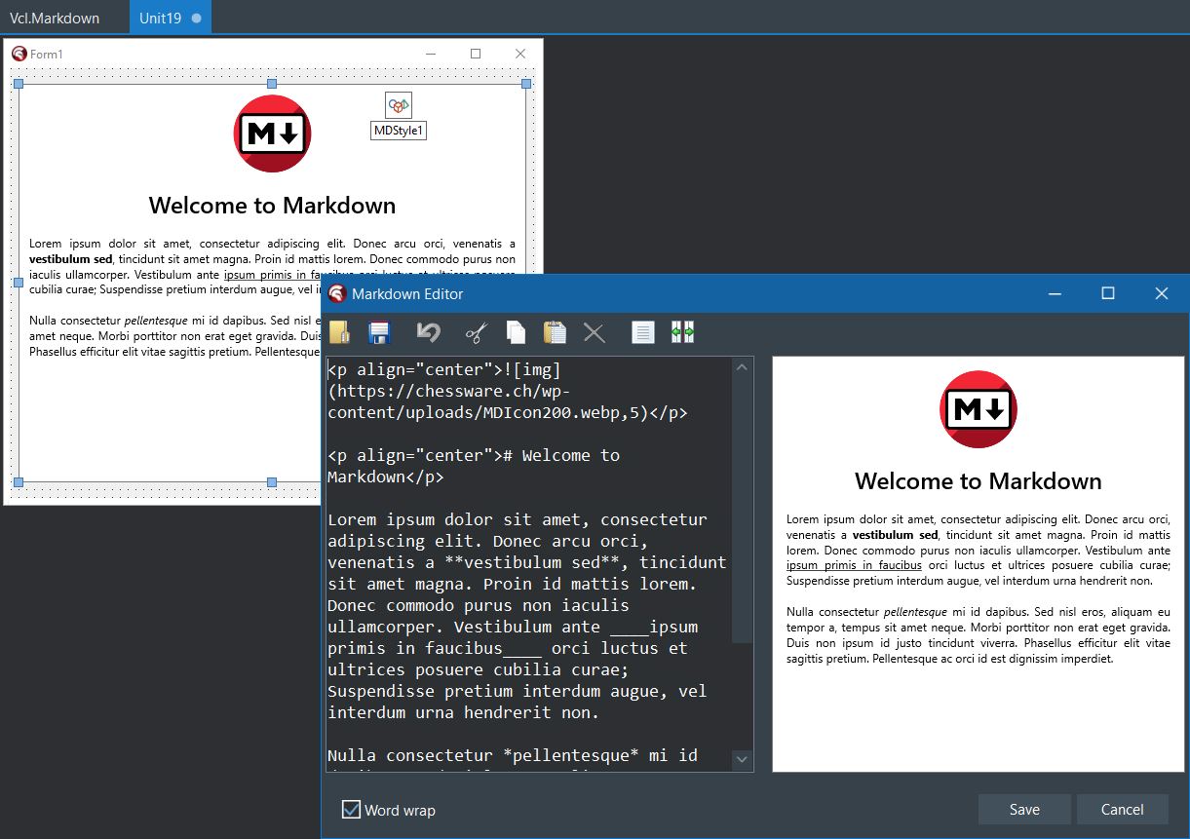
Task: Select all via the lined page icon
Action: (x=642, y=332)
